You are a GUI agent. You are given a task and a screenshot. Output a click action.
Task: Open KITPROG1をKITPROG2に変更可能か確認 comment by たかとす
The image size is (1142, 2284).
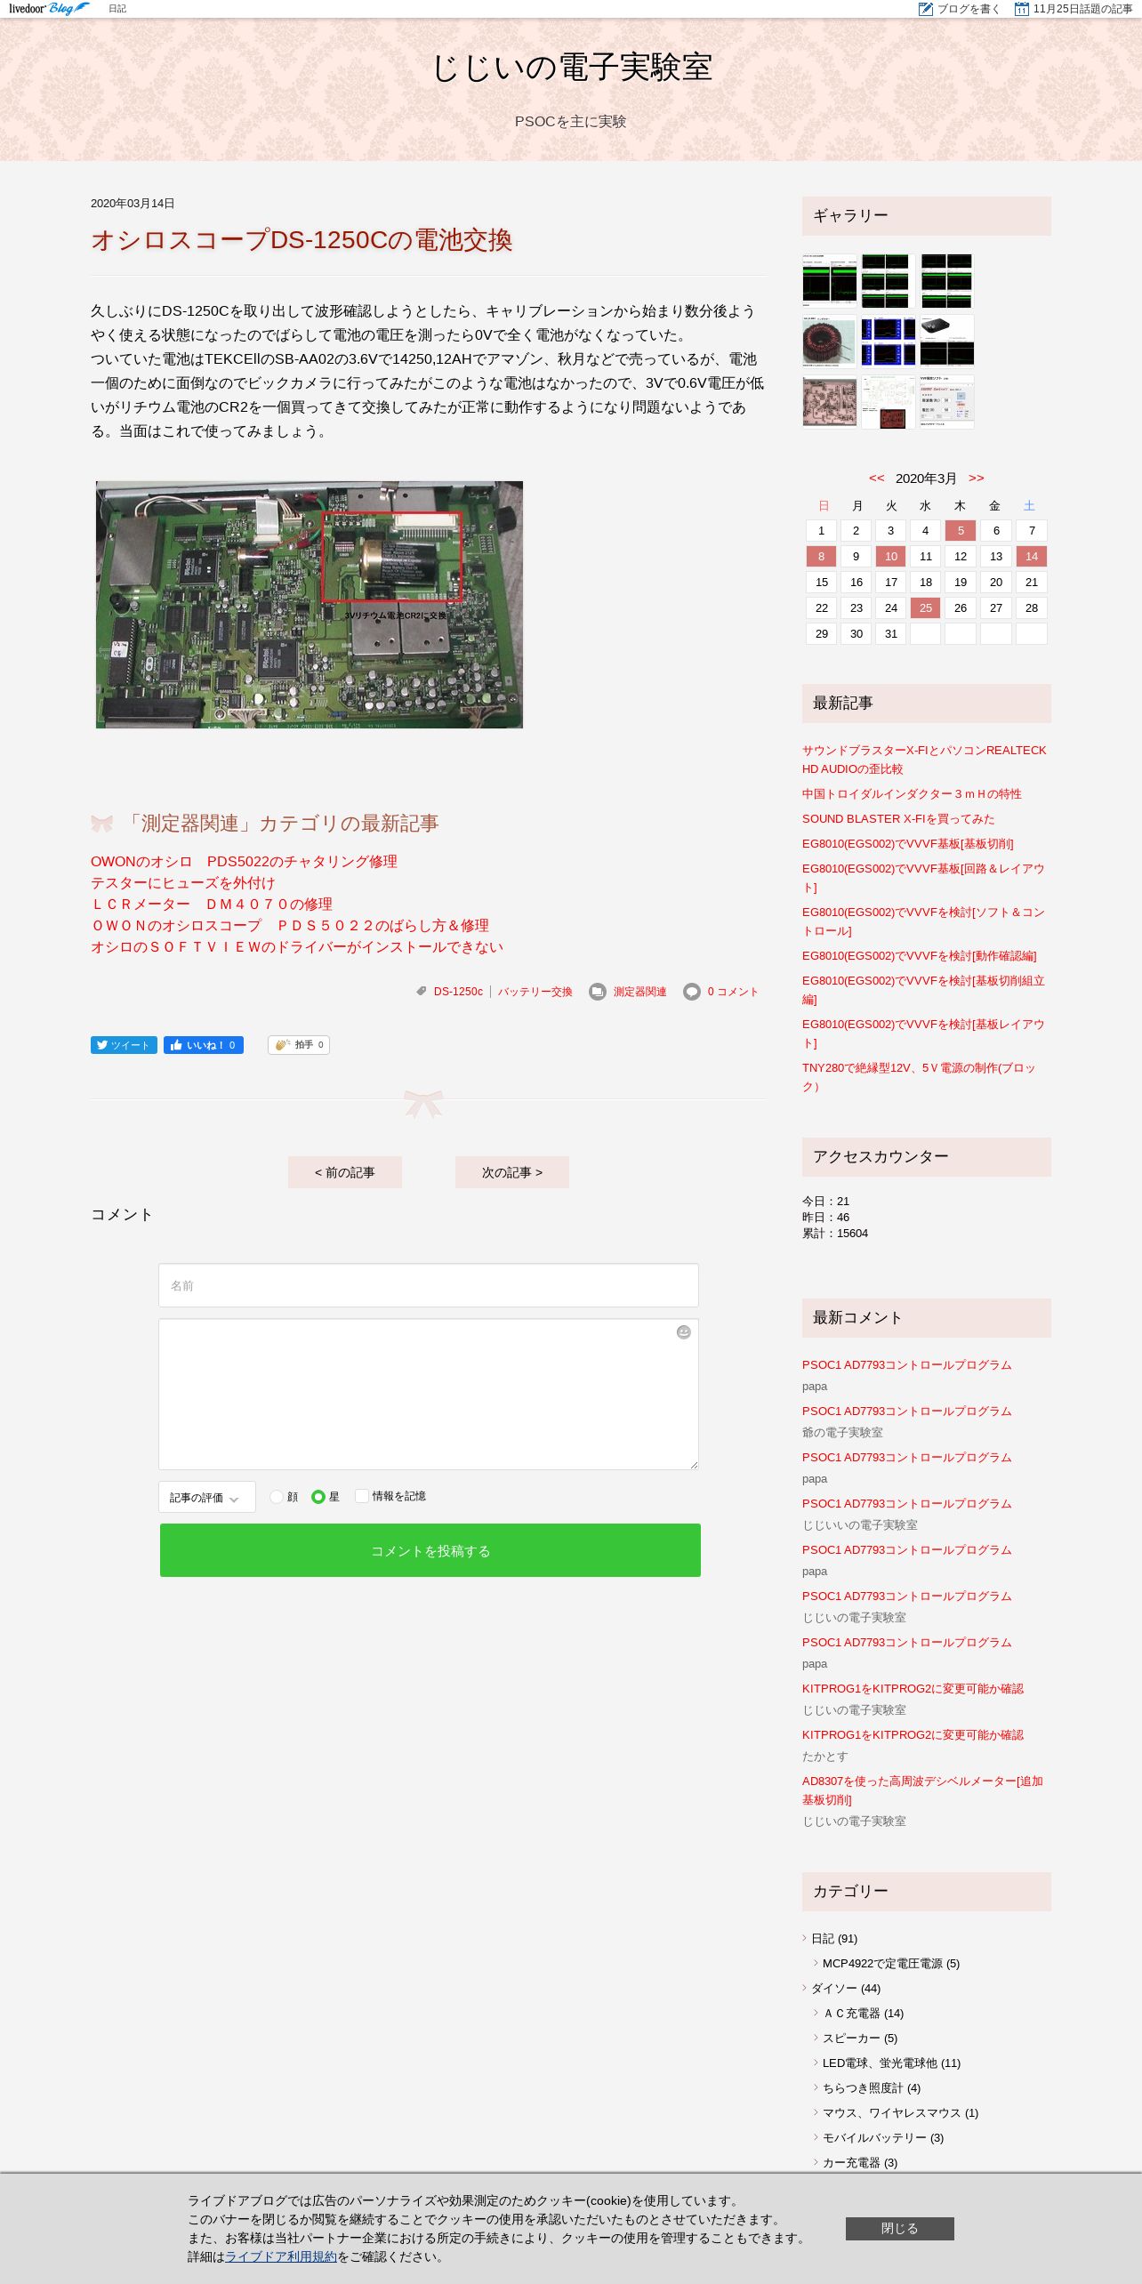[x=913, y=1735]
